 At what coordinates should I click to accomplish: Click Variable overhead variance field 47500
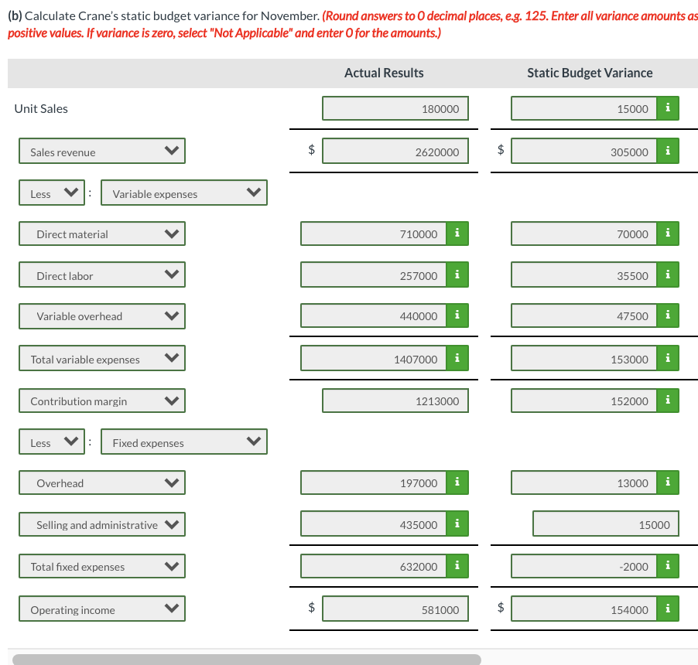point(584,315)
